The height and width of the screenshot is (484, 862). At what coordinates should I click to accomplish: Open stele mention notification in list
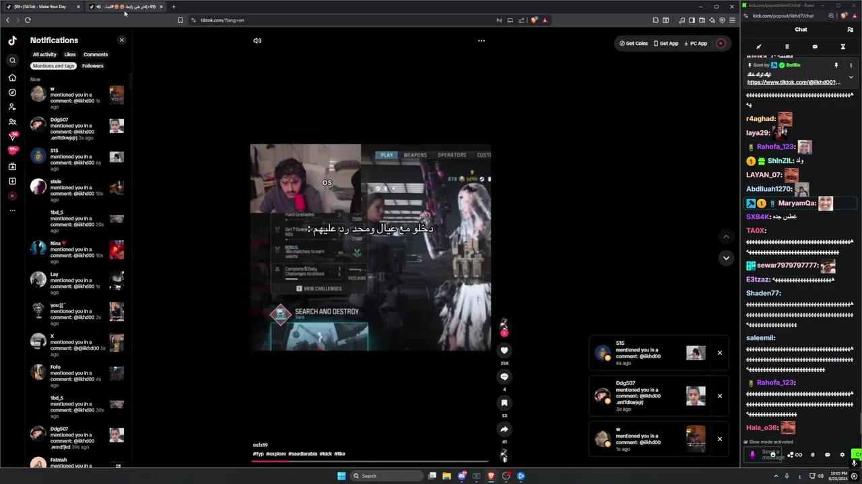point(77,190)
